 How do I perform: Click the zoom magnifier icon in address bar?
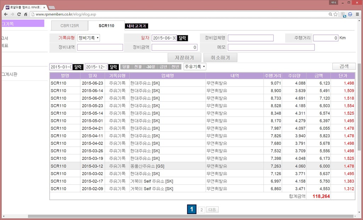coord(330,14)
